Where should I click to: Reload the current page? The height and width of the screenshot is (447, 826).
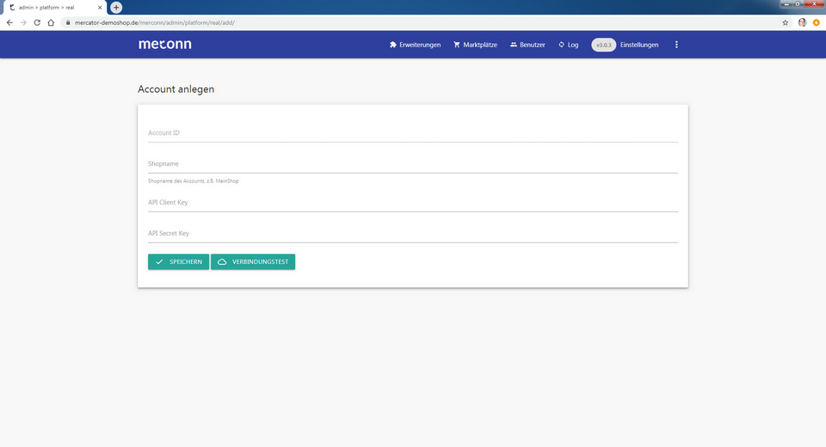(x=37, y=22)
